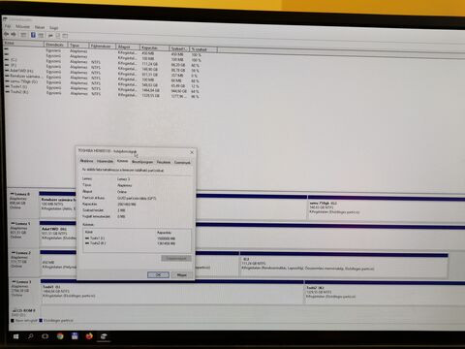Screen dimensions: 465x349
Task: Click the greyed Tulajdonságok button in dialog
Action: pyautogui.click(x=176, y=258)
